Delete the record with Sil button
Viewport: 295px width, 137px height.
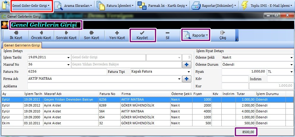(x=167, y=35)
